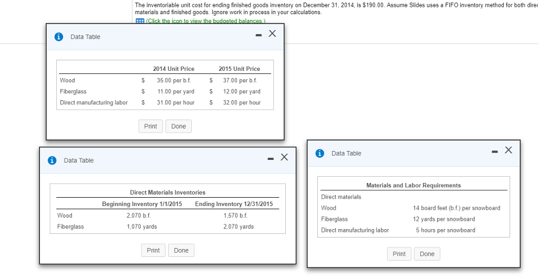Click the budgeted balances table icon

point(140,21)
